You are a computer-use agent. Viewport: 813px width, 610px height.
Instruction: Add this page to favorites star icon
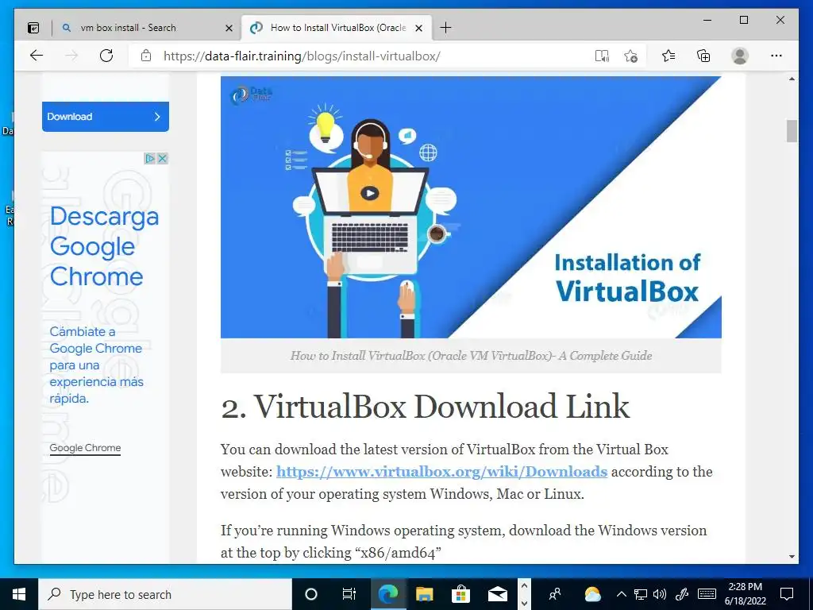[x=630, y=56]
